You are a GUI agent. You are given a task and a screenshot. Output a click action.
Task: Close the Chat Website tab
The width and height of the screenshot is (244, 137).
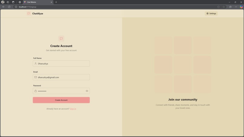(x=51, y=2)
